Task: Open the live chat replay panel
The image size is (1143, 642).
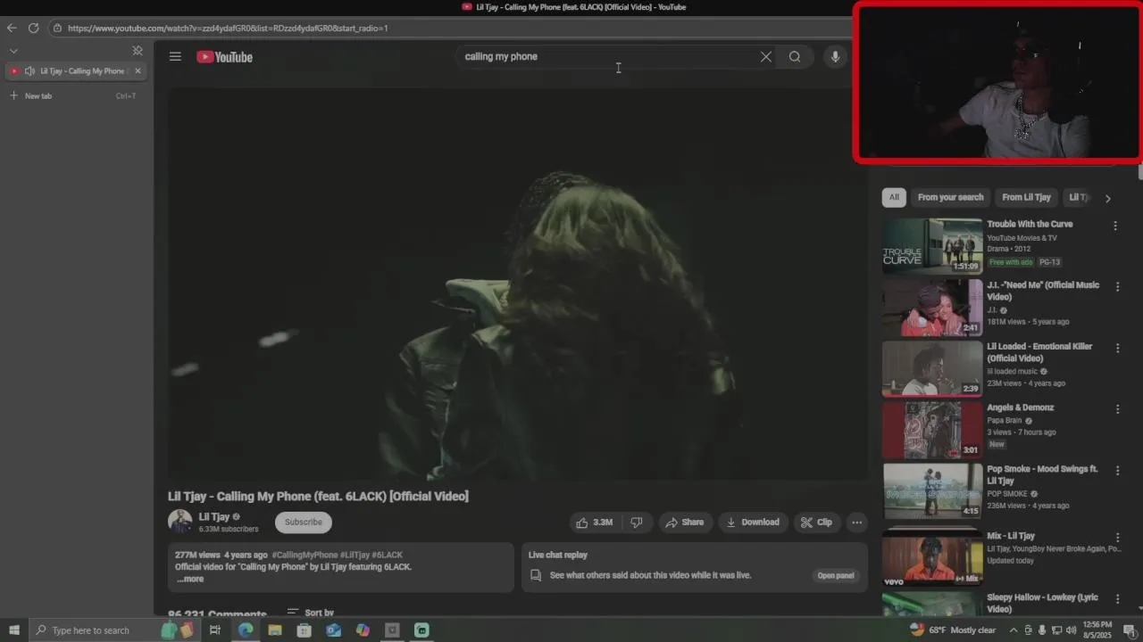Action: (x=836, y=575)
